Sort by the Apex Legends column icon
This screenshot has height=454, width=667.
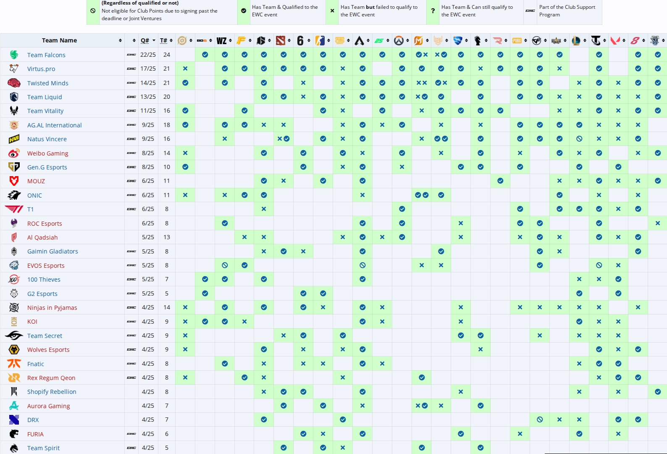tap(359, 40)
